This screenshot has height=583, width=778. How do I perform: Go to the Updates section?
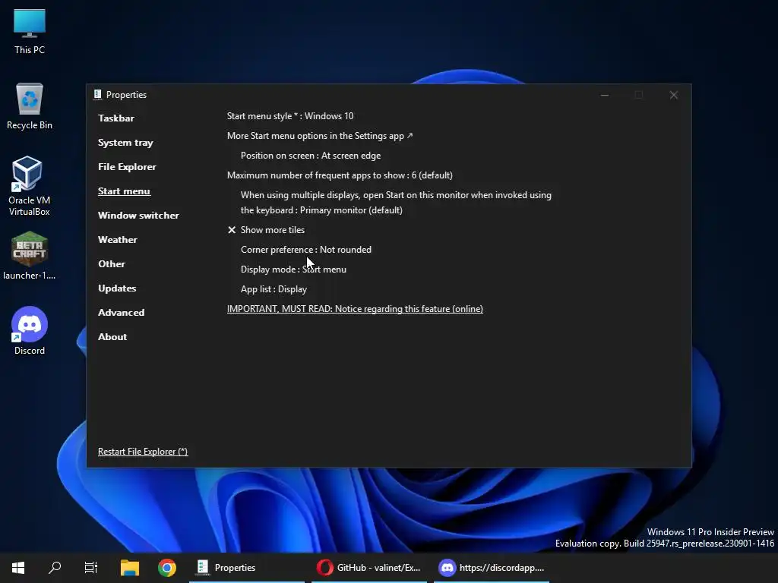click(117, 288)
